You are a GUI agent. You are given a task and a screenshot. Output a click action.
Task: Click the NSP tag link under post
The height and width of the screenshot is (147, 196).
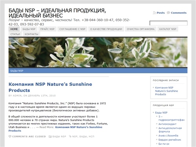coord(75,136)
